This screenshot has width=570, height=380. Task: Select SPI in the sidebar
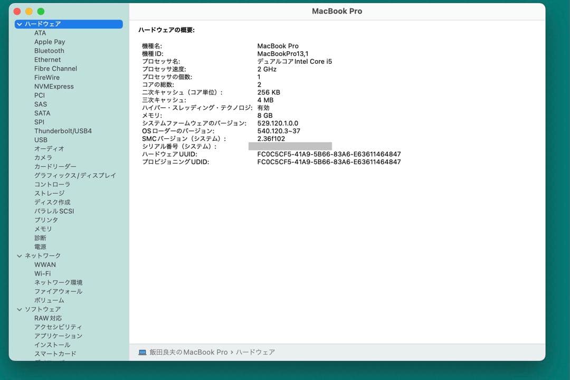click(x=39, y=122)
